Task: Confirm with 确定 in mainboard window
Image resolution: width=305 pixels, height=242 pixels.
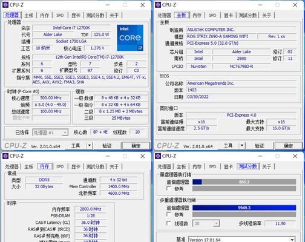Action: pyautogui.click(x=289, y=146)
